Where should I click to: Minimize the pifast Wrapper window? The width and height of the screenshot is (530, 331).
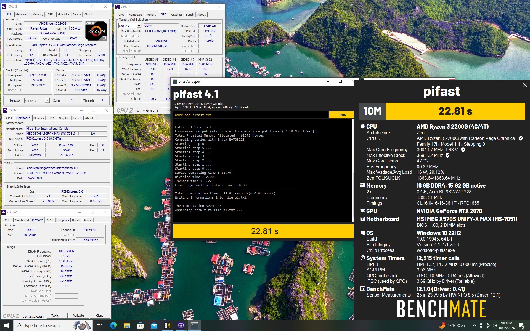(328, 81)
